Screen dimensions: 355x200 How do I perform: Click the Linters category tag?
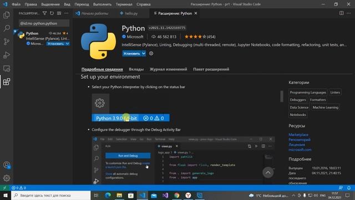pyautogui.click(x=335, y=92)
